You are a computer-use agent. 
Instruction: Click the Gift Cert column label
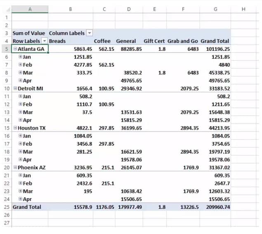pyautogui.click(x=154, y=41)
